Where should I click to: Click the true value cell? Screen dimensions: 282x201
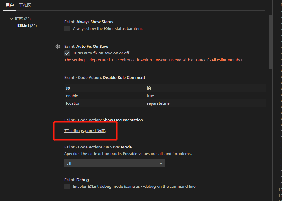[150, 96]
